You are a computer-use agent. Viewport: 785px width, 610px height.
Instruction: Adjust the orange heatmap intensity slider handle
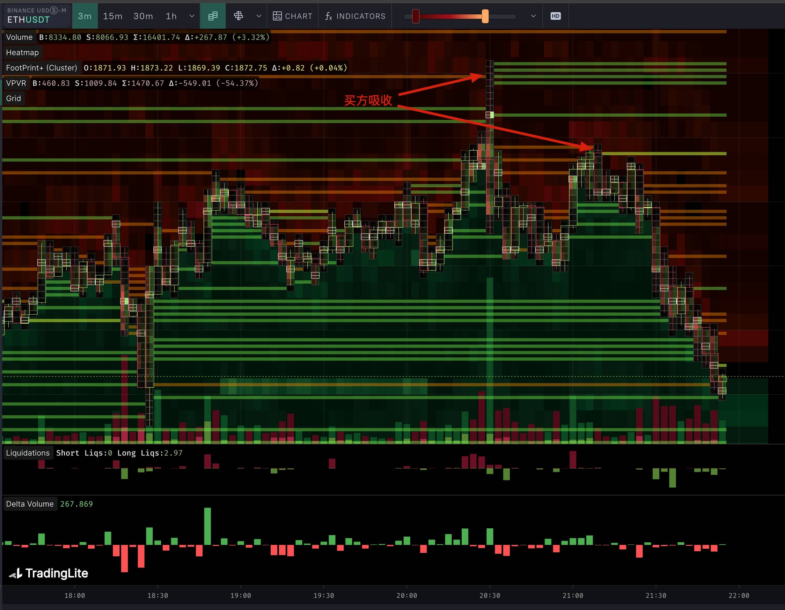click(x=485, y=16)
